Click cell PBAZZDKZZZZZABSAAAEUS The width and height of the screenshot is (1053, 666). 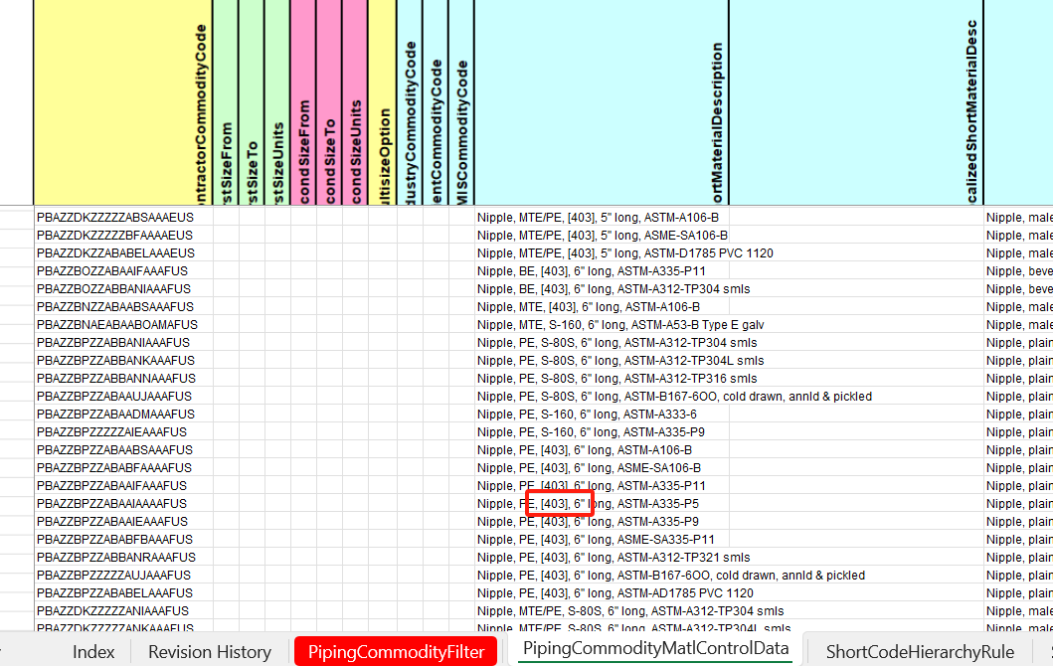click(x=123, y=218)
